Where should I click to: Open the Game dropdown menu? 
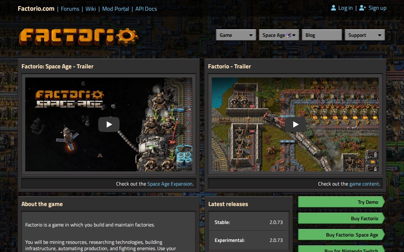click(x=236, y=35)
